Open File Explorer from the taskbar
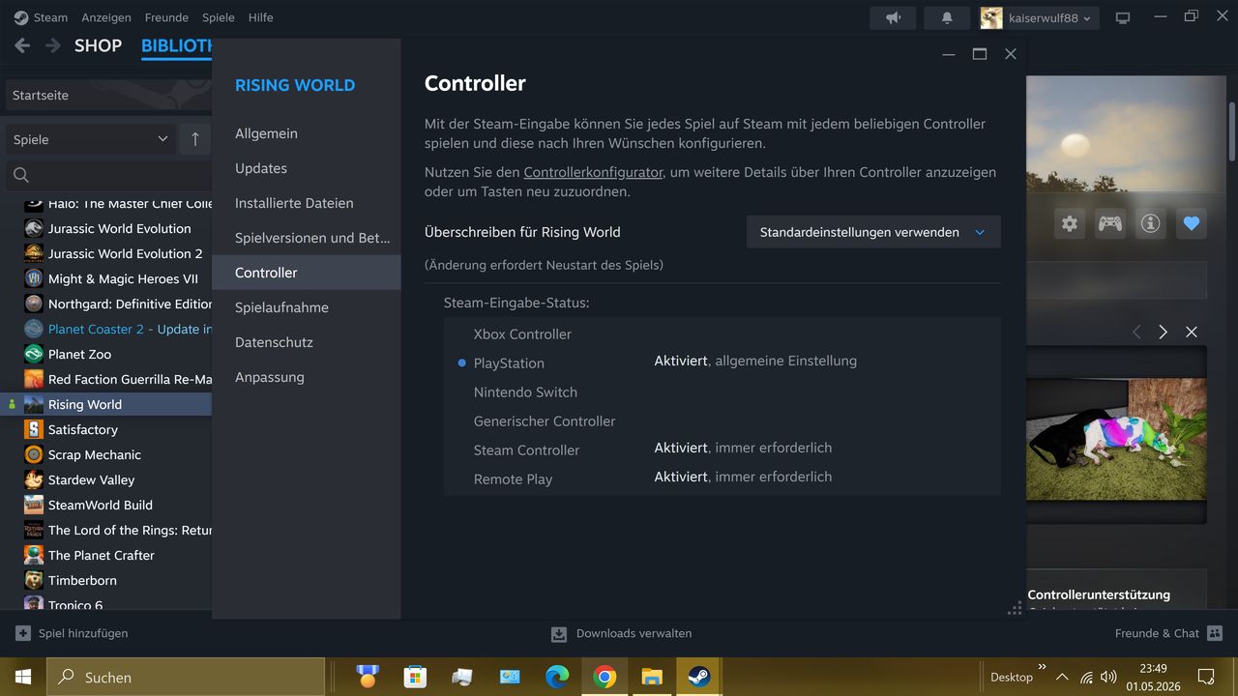The height and width of the screenshot is (696, 1238). [652, 677]
